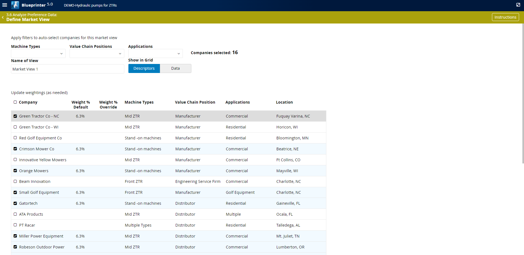The image size is (524, 255).
Task: Click the 'Define Market View' heading
Action: 28,19
